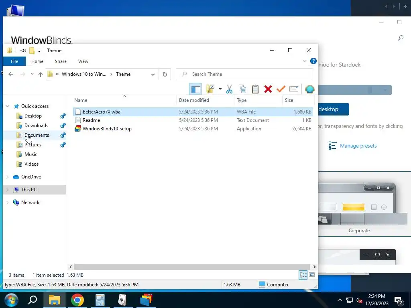411x308 pixels.
Task: Show hidden system tray icons
Action: click(340, 300)
